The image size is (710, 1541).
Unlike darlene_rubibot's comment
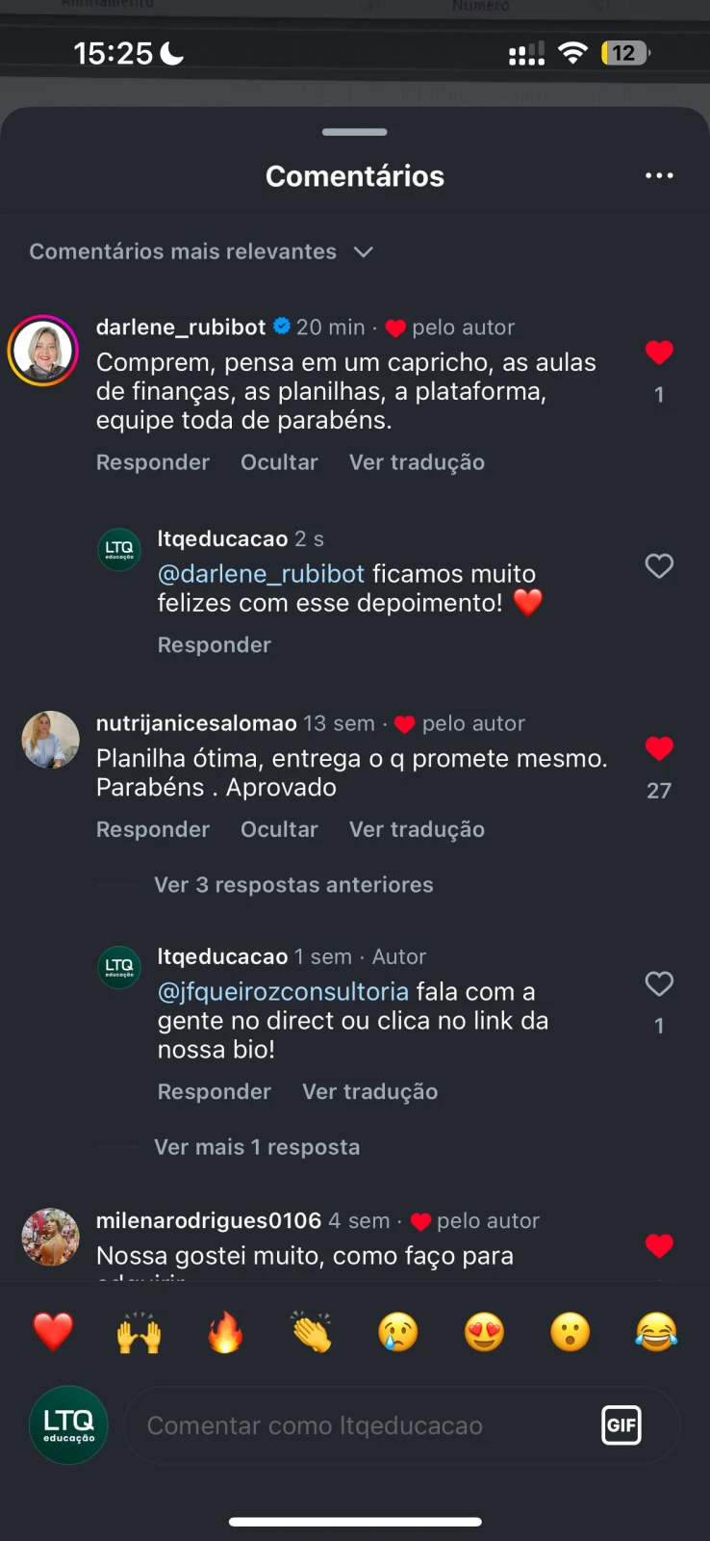659,353
